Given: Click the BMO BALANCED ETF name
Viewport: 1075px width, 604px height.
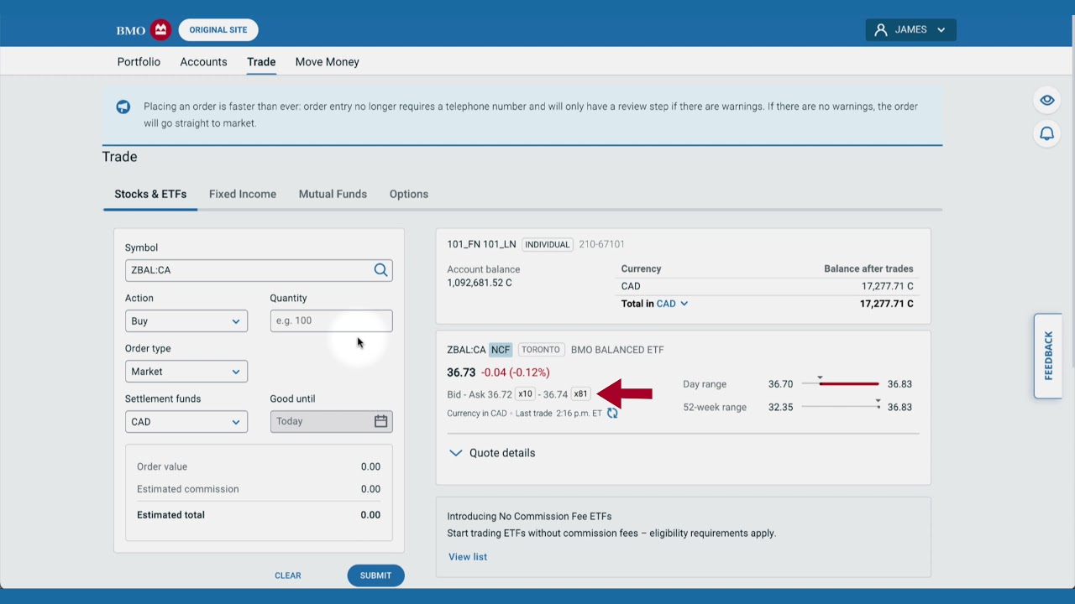Looking at the screenshot, I should point(617,350).
